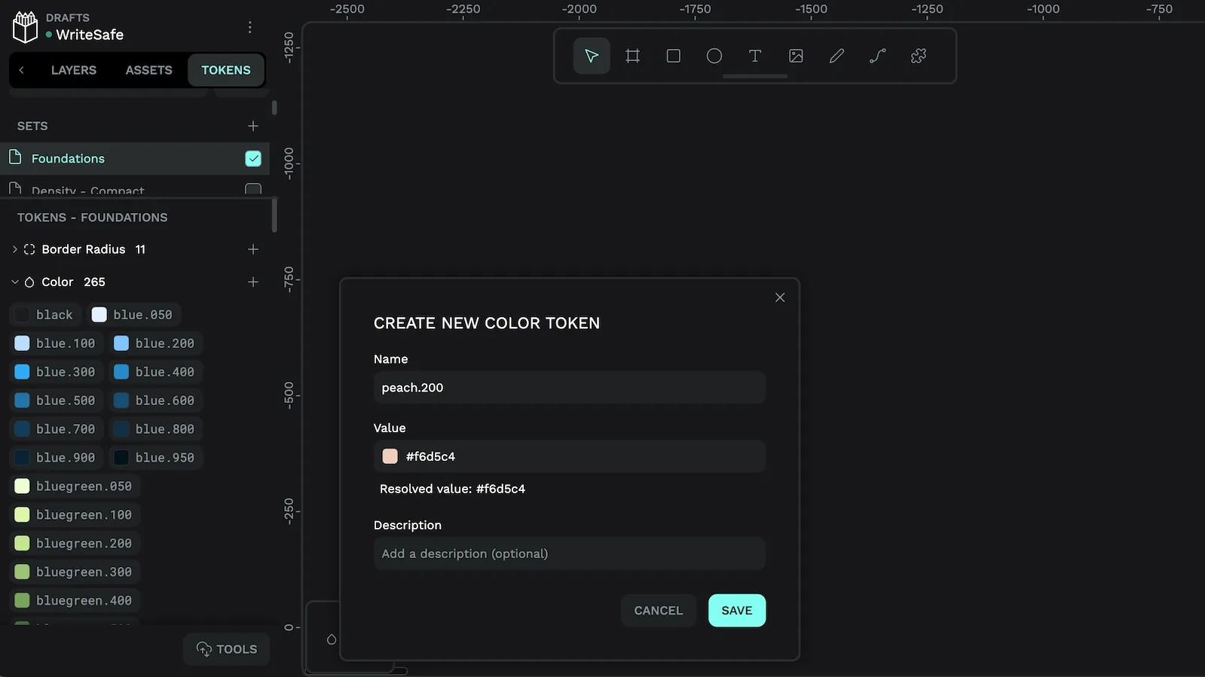Select the bluegreen.200 color token
Screen dimensions: 1205x677
click(75, 544)
